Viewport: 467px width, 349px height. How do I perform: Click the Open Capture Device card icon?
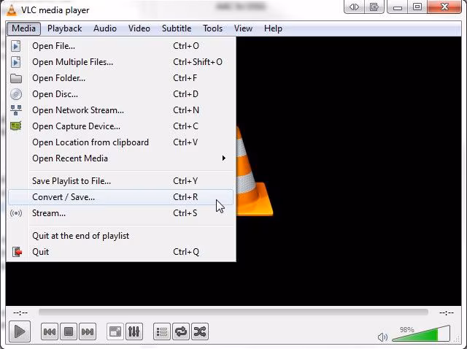pyautogui.click(x=16, y=126)
